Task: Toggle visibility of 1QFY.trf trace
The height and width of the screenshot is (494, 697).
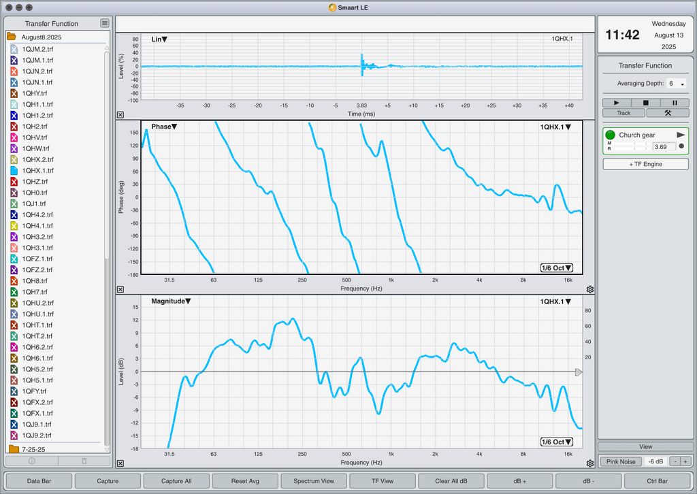Action: point(14,391)
